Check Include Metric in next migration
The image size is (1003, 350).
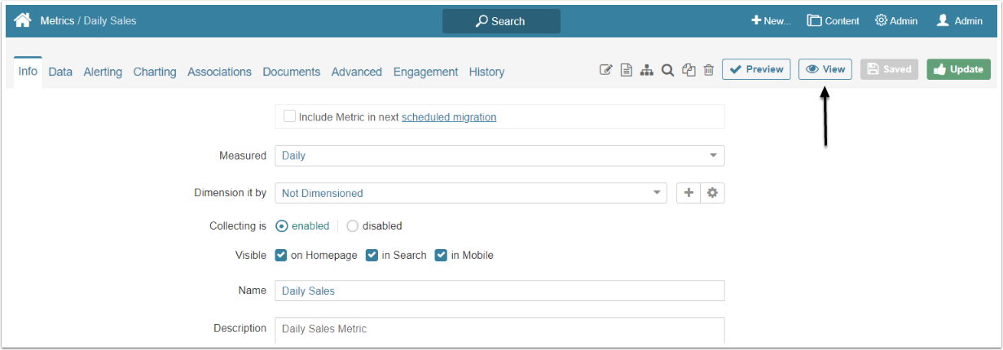click(289, 116)
